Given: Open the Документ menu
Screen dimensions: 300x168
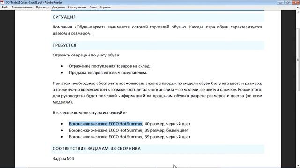Looking at the screenshot, I should (x=59, y=7).
